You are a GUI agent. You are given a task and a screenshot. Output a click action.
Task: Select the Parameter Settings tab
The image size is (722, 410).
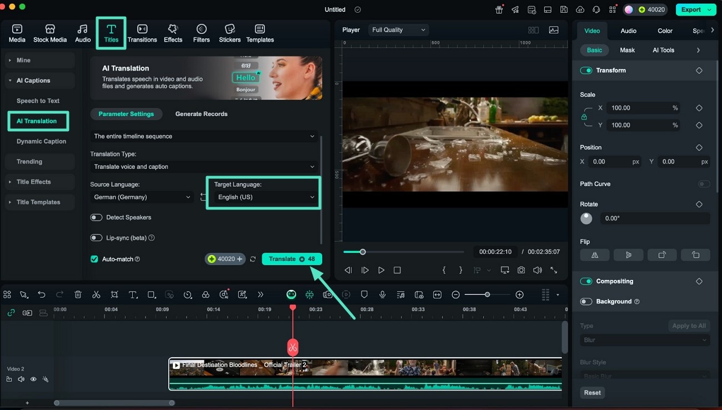126,114
